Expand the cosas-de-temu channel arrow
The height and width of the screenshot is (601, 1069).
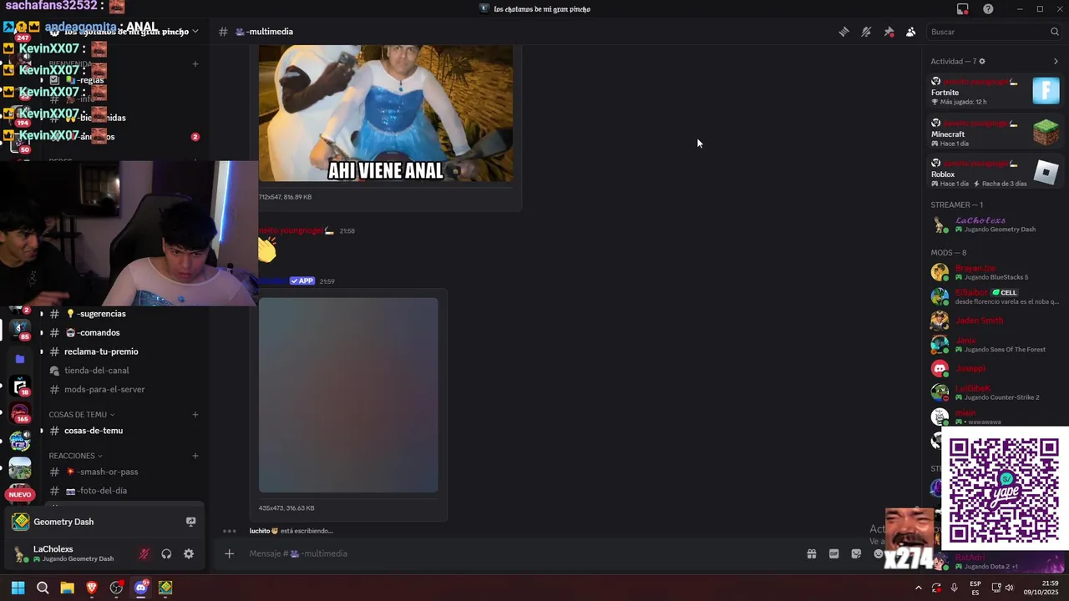tap(41, 431)
